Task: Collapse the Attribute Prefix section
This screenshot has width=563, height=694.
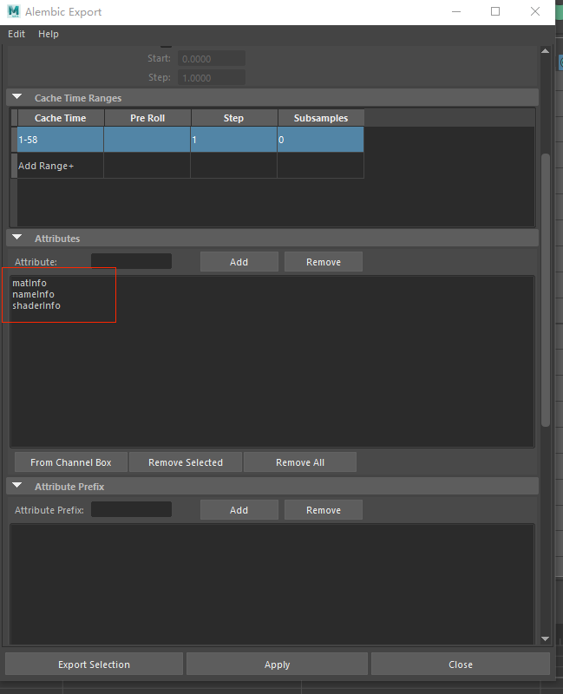Action: click(x=17, y=487)
